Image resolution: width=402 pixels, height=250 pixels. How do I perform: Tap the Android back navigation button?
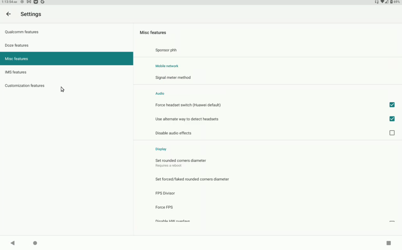12,243
